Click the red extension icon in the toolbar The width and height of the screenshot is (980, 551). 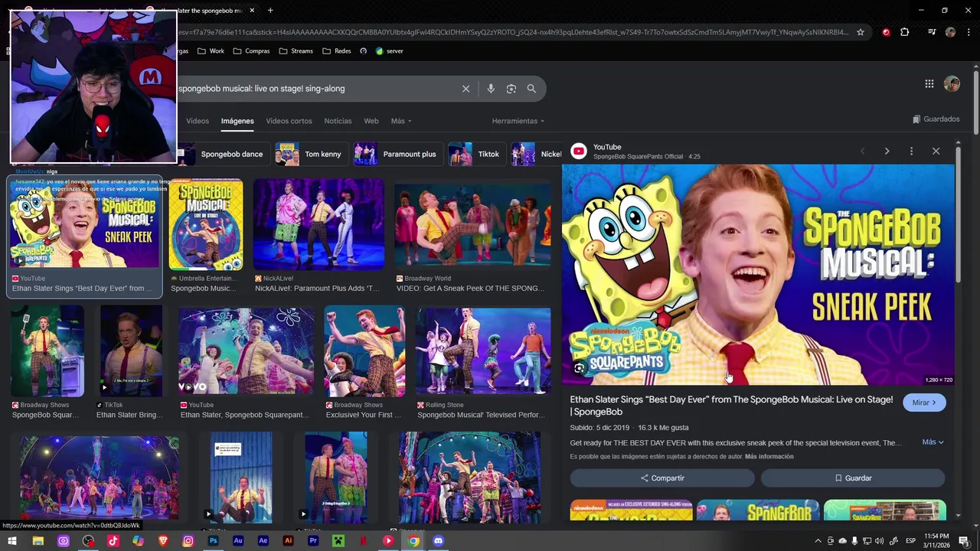click(886, 32)
